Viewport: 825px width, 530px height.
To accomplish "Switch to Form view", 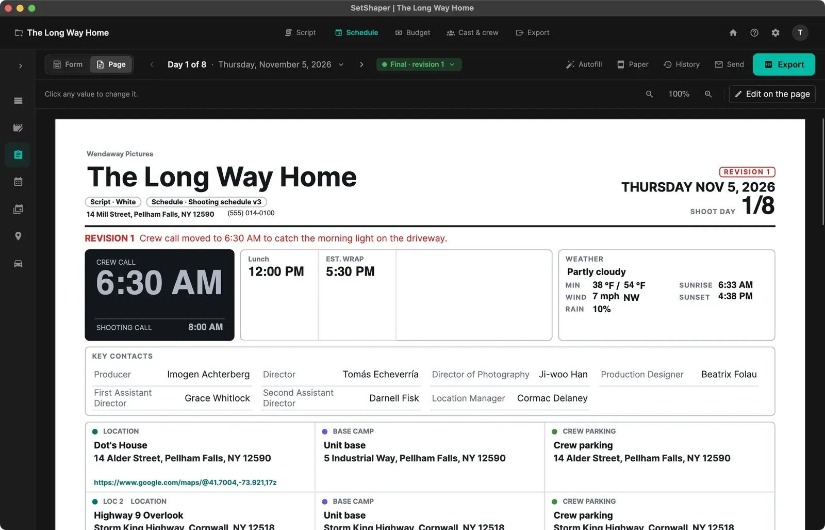I will point(68,65).
